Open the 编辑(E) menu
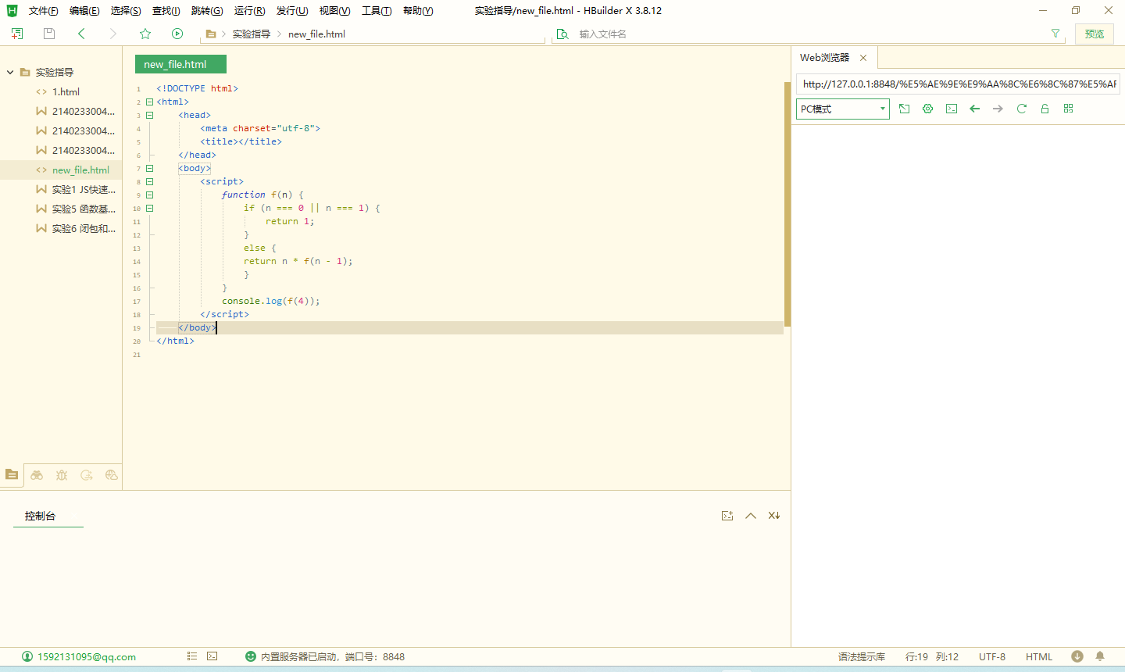1125x672 pixels. [84, 11]
